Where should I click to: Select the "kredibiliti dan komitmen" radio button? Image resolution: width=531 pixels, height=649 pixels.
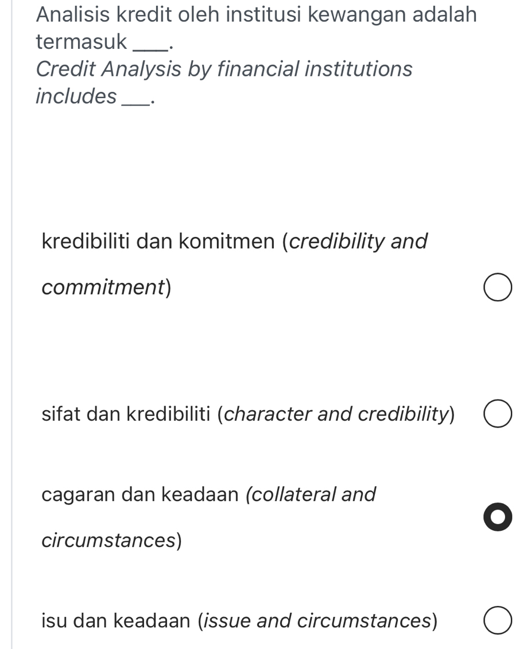pyautogui.click(x=497, y=288)
